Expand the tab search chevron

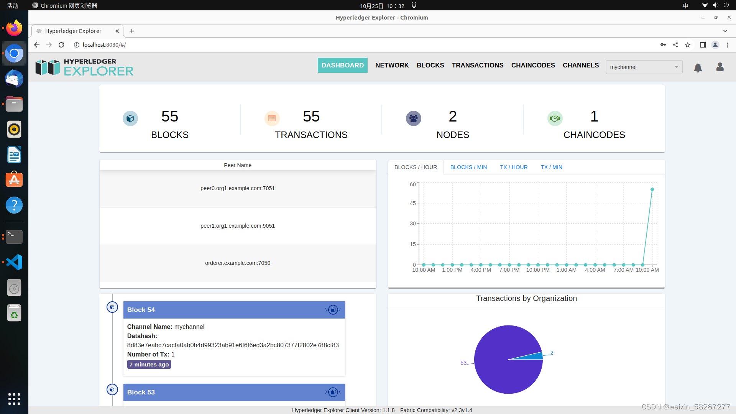pyautogui.click(x=725, y=31)
